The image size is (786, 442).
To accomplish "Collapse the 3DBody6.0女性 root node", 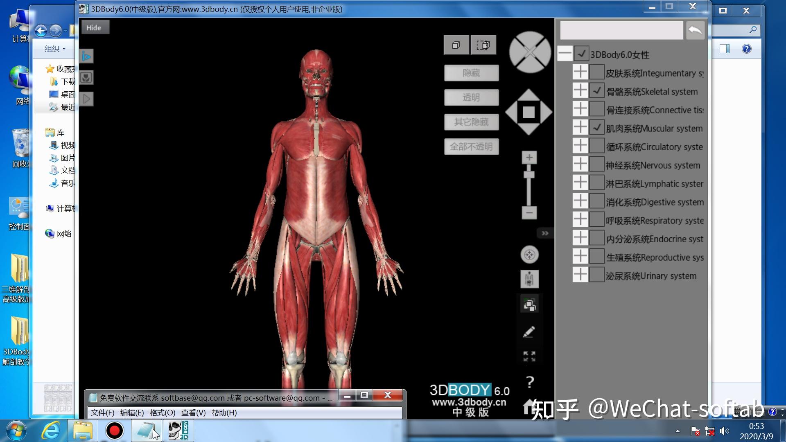I will point(565,54).
